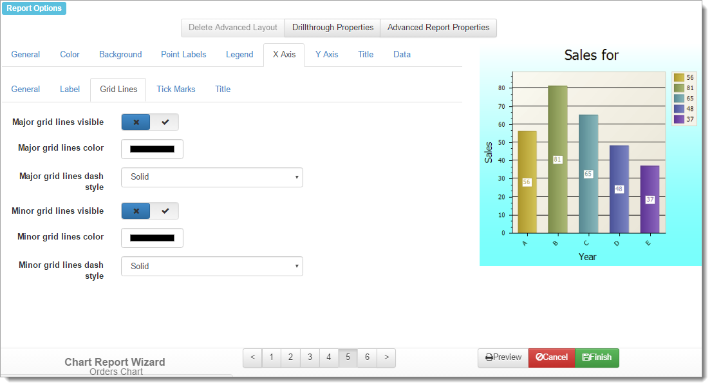Turn off minor grid lines with the X

click(136, 211)
